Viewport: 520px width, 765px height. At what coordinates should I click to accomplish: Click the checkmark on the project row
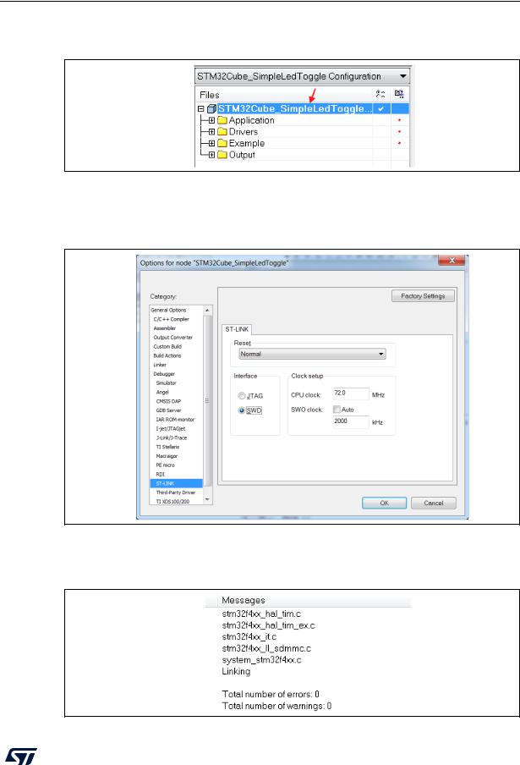coord(380,109)
